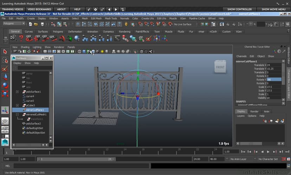Pick the Rotate tool sphere icon
291x175 pixels.
coord(5,85)
